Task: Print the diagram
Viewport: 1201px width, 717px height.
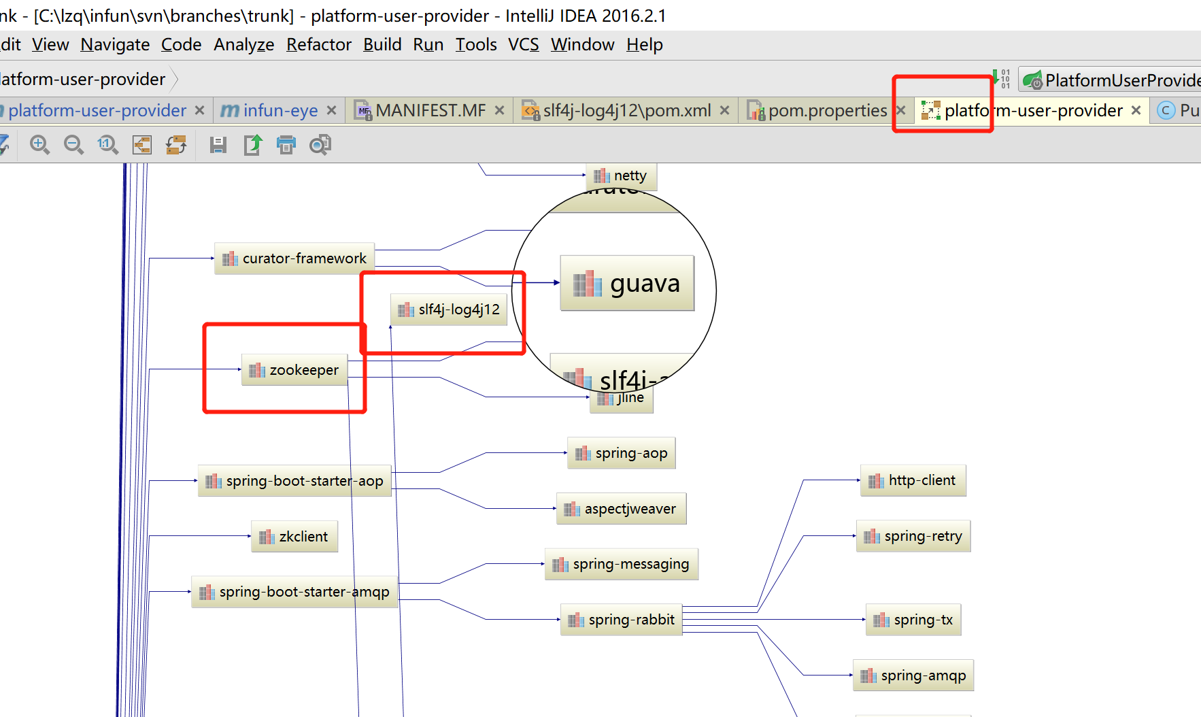Action: tap(286, 144)
